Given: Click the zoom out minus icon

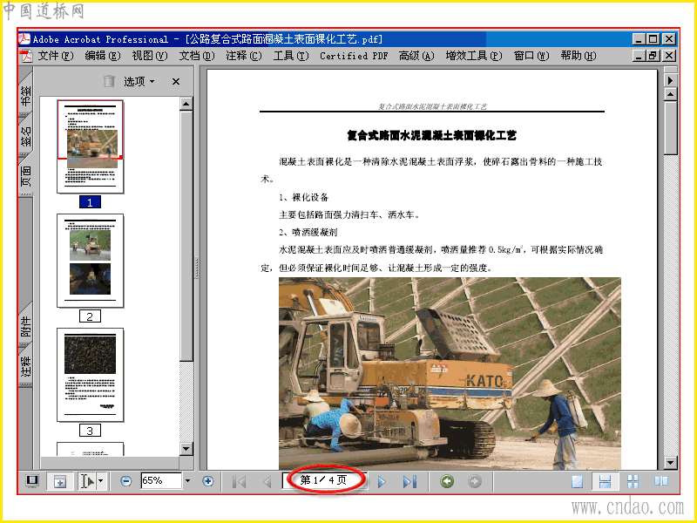Looking at the screenshot, I should point(125,481).
